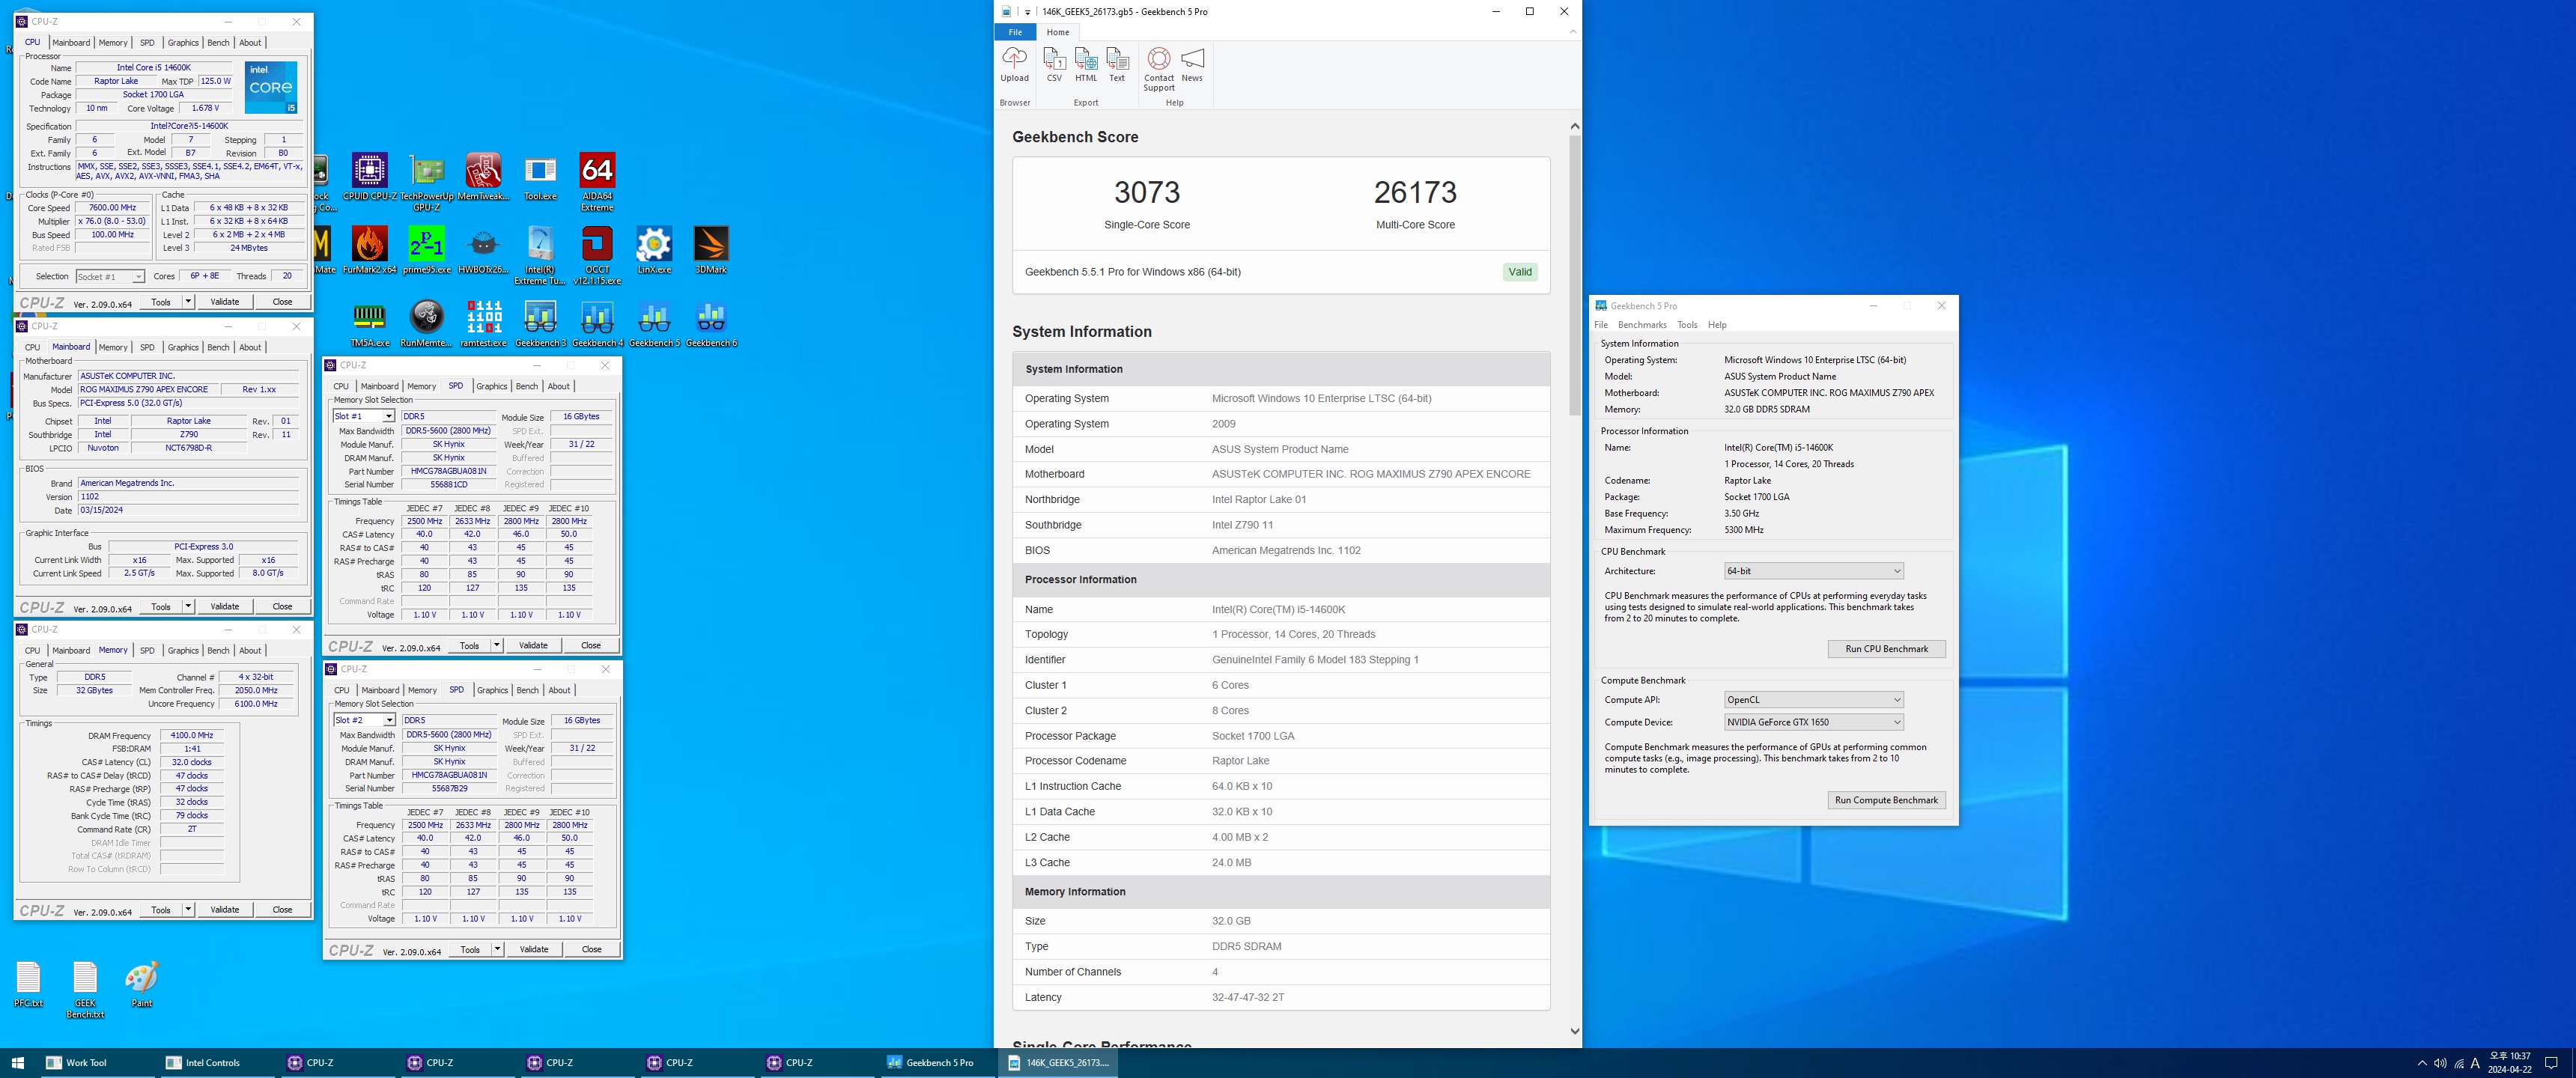Screen dimensions: 2576x1078
Task: Collapse the Geekbench ribbon with the chevron
Action: pyautogui.click(x=1572, y=32)
